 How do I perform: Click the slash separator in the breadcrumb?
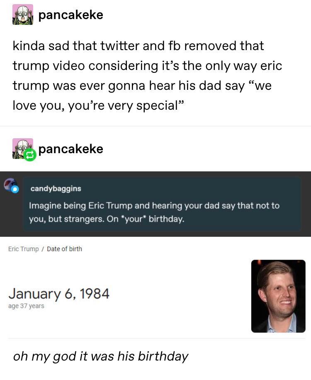(x=43, y=249)
